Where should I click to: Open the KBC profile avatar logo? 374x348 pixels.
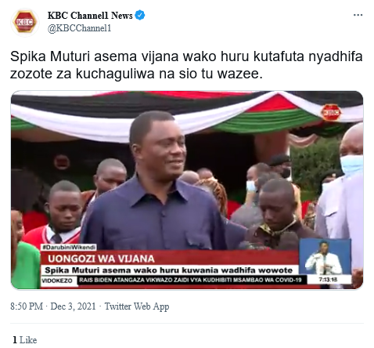[x=25, y=22]
